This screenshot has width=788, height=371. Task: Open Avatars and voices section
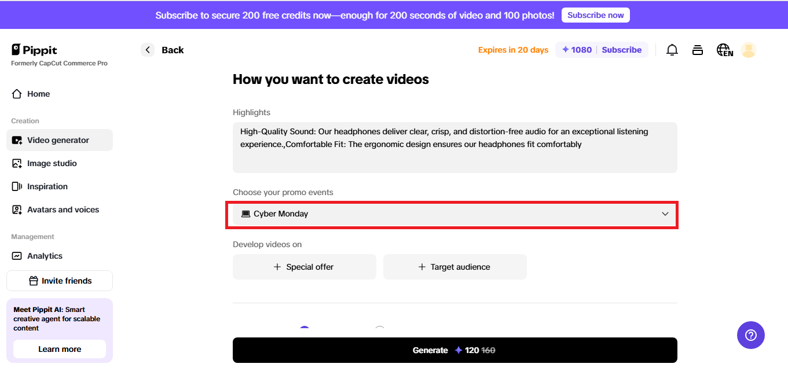click(x=63, y=210)
